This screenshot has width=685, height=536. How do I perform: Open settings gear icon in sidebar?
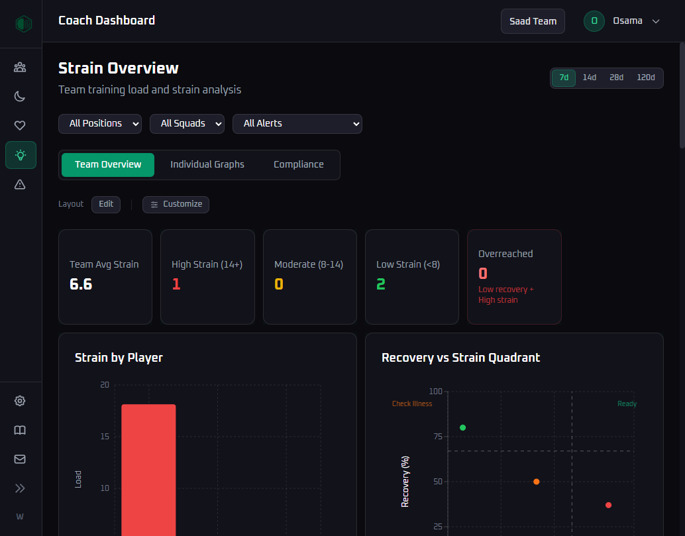coord(20,401)
